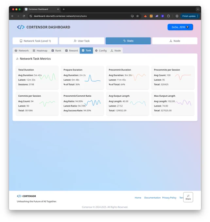
Task: Select the Task sub-tab
Action: click(86, 51)
